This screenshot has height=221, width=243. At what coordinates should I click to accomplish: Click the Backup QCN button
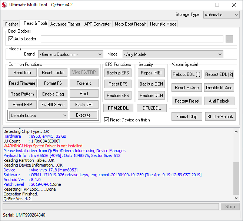point(151,84)
